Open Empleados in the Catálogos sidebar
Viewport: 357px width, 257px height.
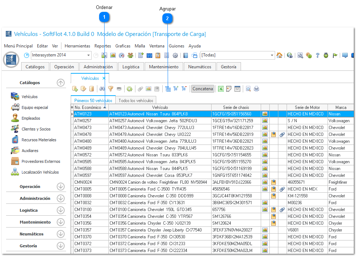(x=31, y=118)
